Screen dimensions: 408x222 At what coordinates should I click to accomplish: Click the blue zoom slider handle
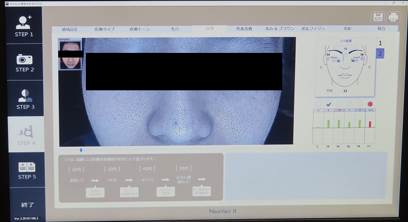pos(81,150)
